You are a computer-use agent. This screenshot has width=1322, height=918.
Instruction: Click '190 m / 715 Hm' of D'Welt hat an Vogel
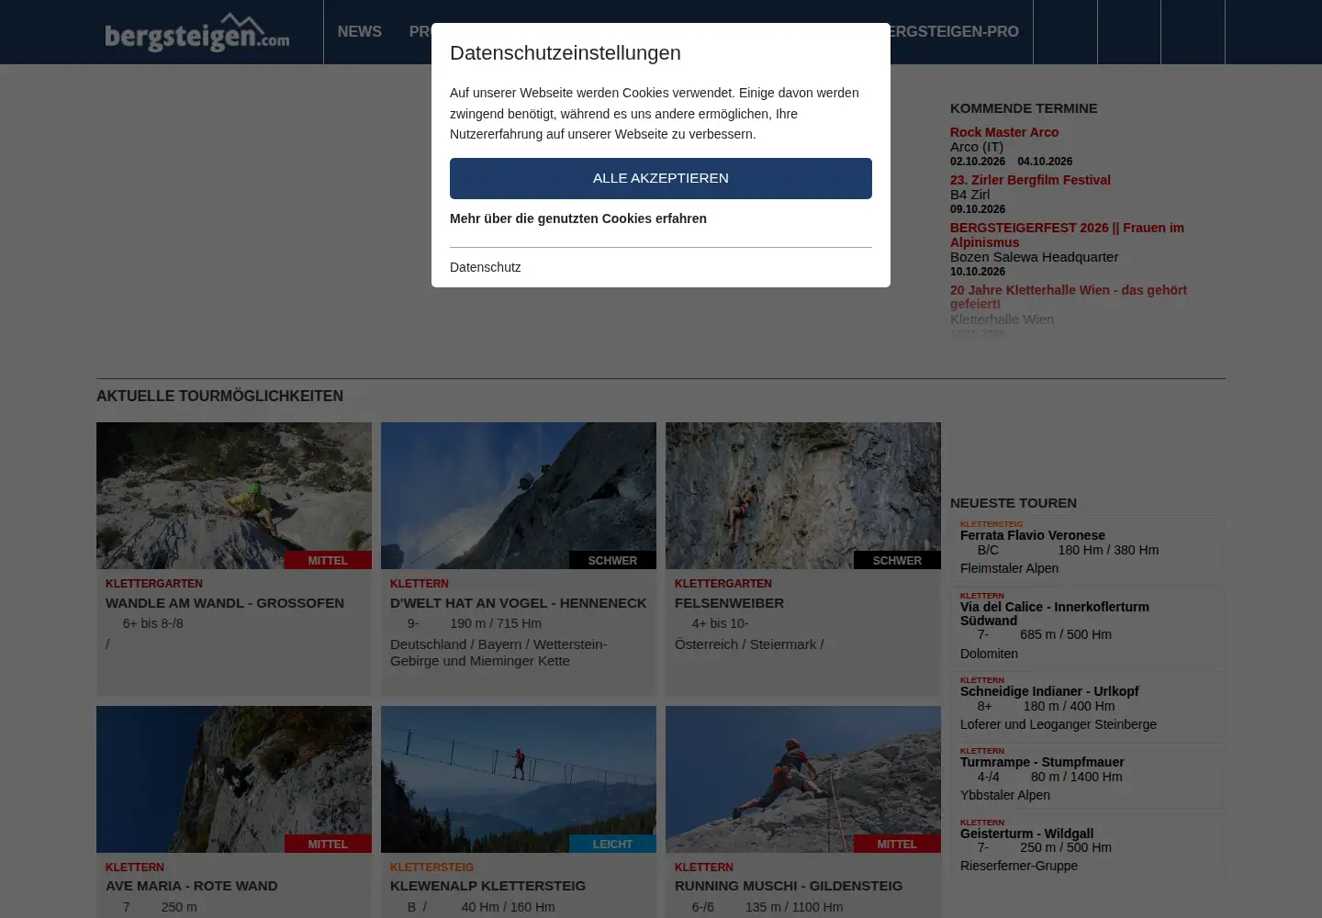(496, 623)
